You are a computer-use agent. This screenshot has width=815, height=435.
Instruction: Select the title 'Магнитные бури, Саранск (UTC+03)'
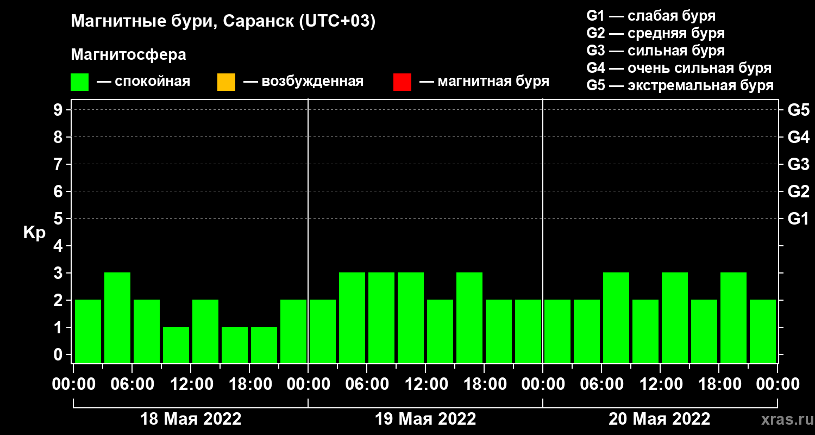(223, 22)
